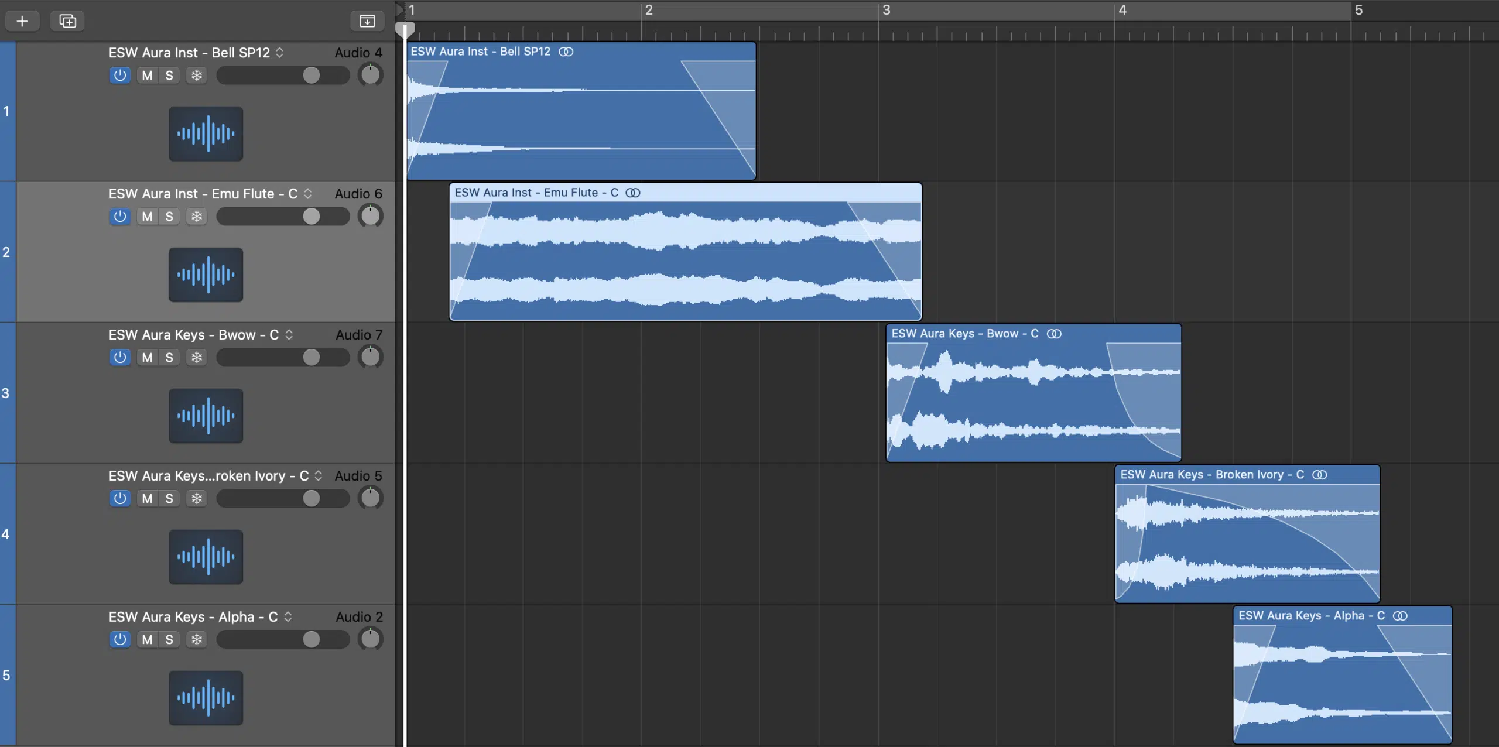Solo the Bell SP12 track
The width and height of the screenshot is (1499, 747).
pos(169,76)
